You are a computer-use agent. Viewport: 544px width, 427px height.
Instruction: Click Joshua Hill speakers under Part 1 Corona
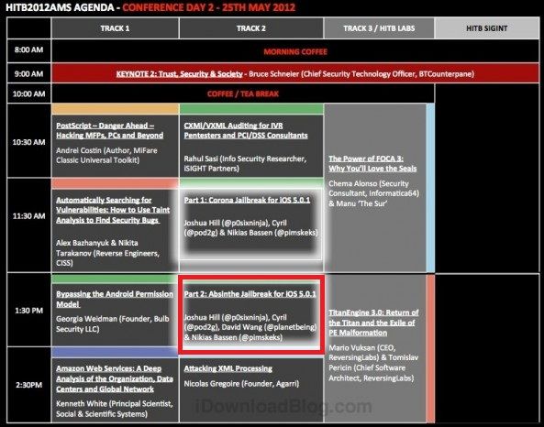(250, 227)
